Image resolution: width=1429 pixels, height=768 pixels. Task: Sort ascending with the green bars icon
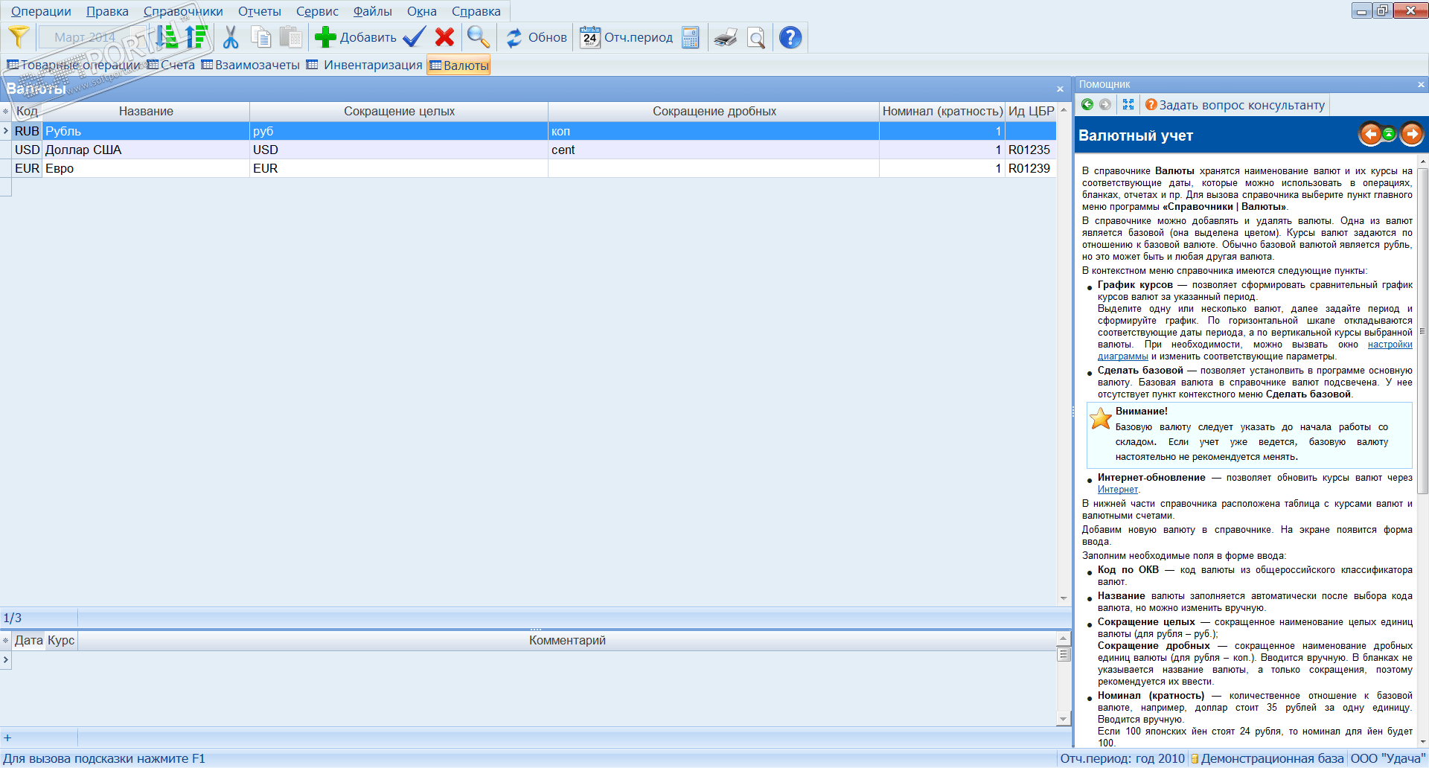(168, 37)
